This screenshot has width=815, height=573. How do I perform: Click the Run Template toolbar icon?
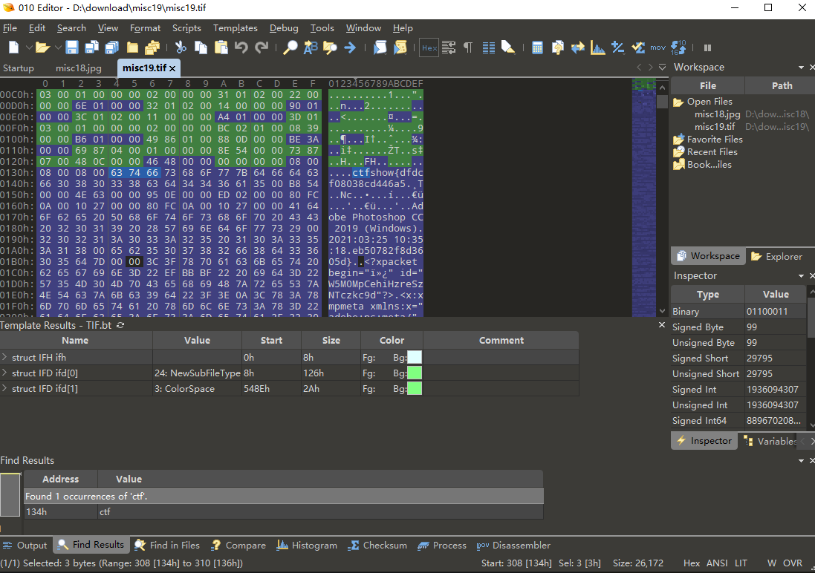(400, 48)
